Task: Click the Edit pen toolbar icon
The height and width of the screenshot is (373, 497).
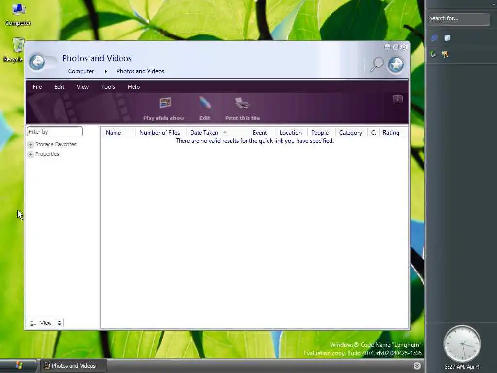Action: click(204, 103)
